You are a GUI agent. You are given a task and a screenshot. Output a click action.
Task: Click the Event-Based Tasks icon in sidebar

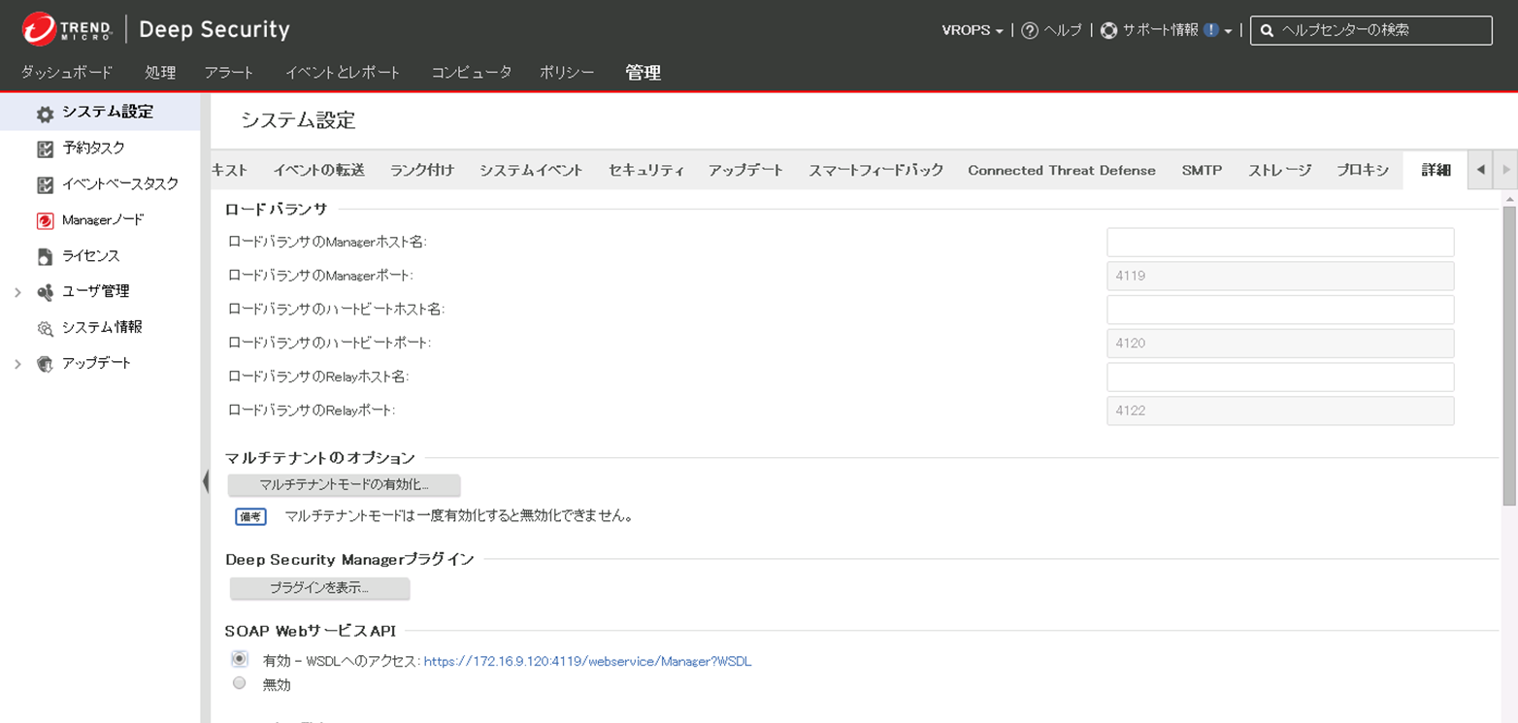coord(45,184)
